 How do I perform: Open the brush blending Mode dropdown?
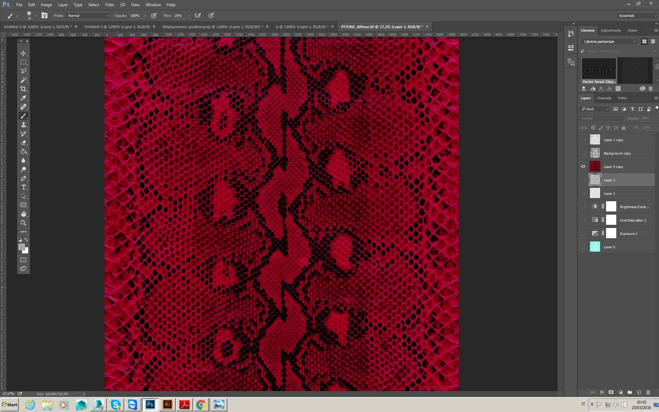coord(88,16)
